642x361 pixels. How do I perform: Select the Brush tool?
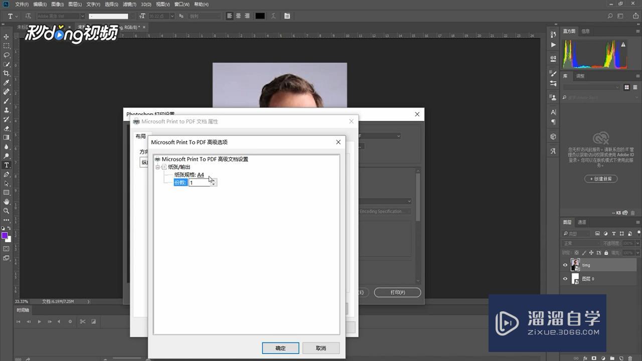click(7, 101)
